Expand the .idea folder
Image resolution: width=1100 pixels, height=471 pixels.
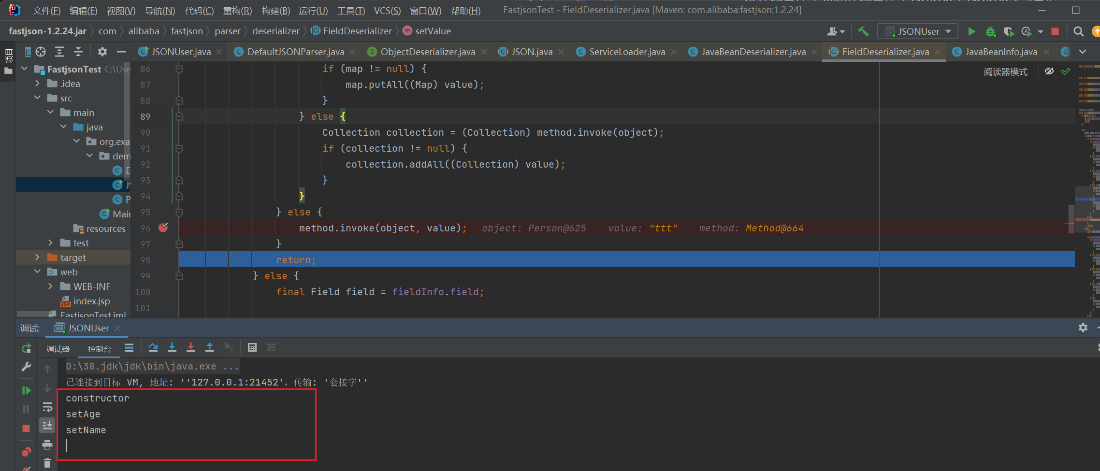pyautogui.click(x=38, y=84)
